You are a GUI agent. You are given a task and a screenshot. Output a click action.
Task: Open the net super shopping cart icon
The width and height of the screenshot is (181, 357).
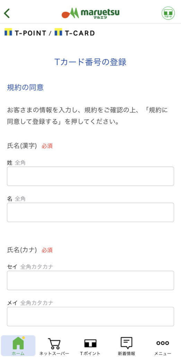tap(54, 343)
